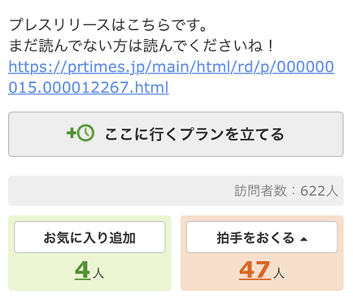The image size is (353, 300).
Task: Click the 訪問者数 label text
Action: pos(260,190)
